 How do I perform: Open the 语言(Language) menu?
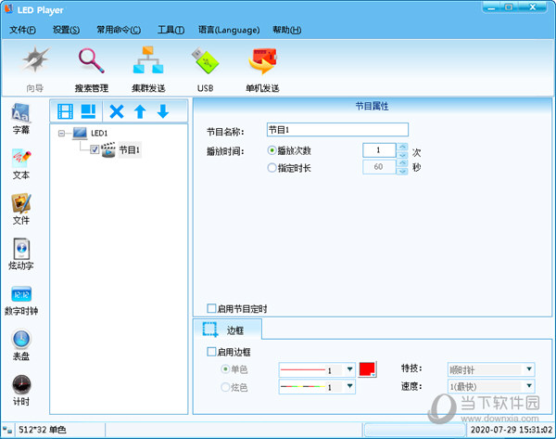tap(229, 30)
